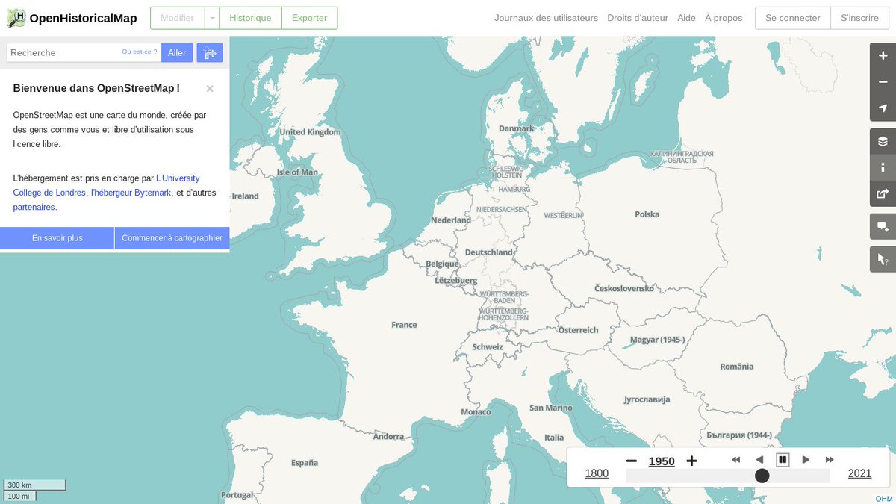Click the España map label
Image resolution: width=896 pixels, height=504 pixels.
pyautogui.click(x=305, y=463)
